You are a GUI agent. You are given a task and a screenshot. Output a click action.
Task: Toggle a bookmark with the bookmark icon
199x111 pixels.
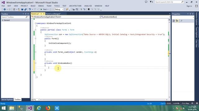pos(89,10)
